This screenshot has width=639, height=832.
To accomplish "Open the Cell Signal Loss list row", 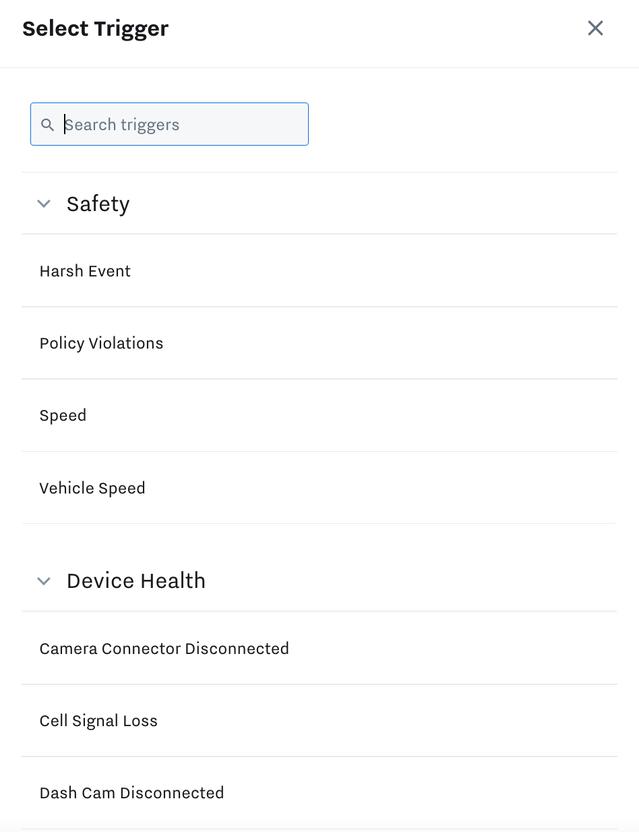I will [x=319, y=721].
